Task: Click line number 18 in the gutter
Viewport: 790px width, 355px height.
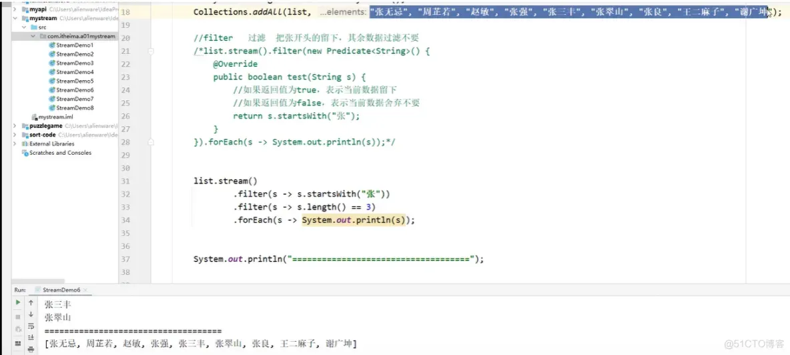Action: pos(126,12)
